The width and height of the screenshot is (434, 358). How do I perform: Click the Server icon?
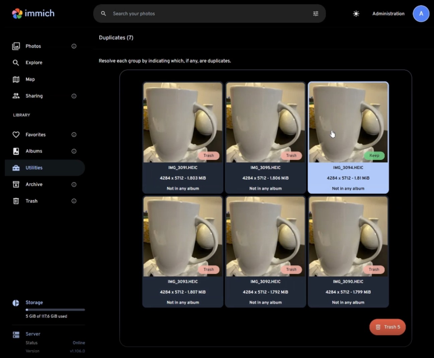tap(16, 335)
